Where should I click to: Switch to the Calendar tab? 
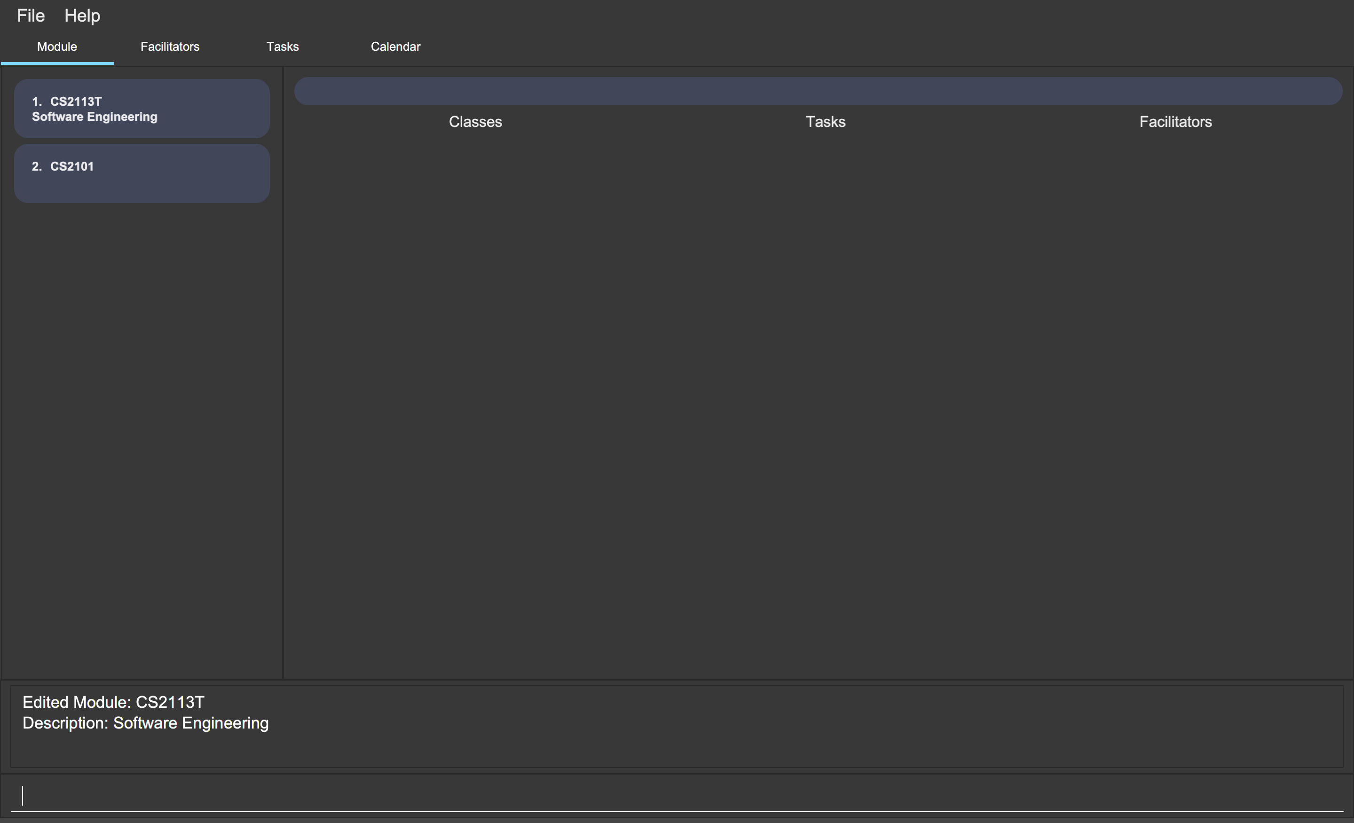[x=396, y=47]
